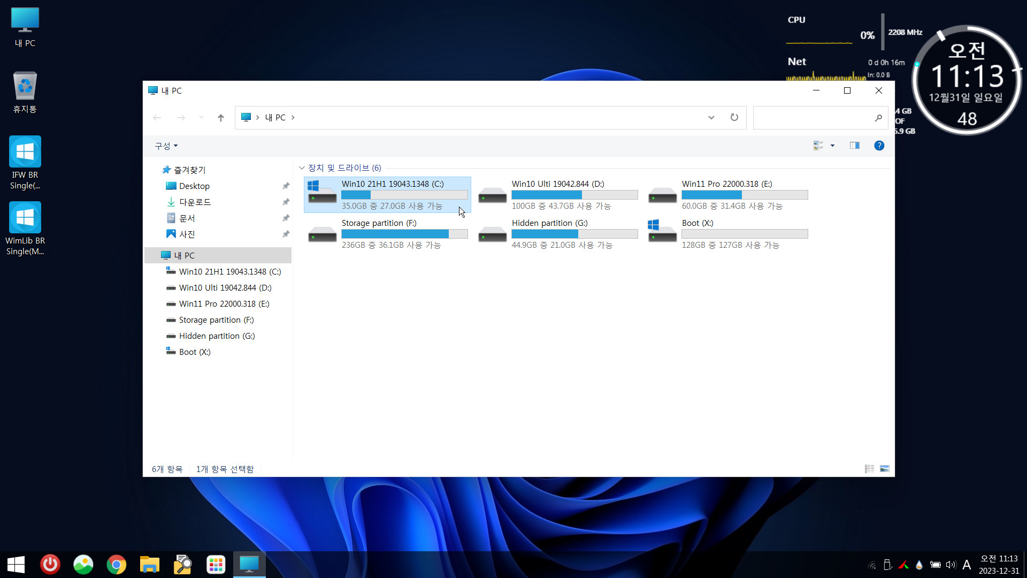1027x578 pixels.
Task: Click the Win10 Ulti 19042.844 (D:) icon
Action: click(x=492, y=194)
